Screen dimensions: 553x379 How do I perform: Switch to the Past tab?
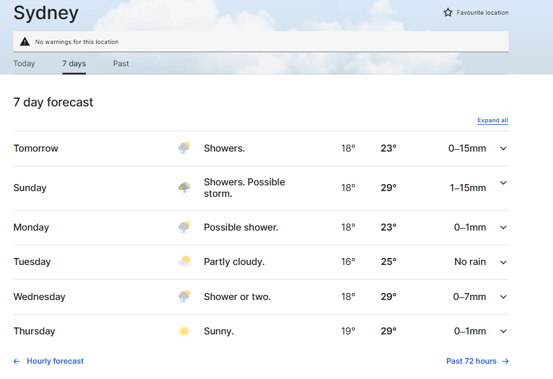[121, 64]
